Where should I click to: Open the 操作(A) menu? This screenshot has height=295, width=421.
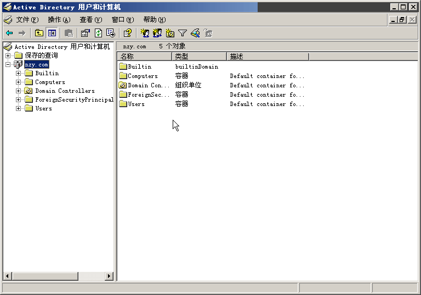59,20
